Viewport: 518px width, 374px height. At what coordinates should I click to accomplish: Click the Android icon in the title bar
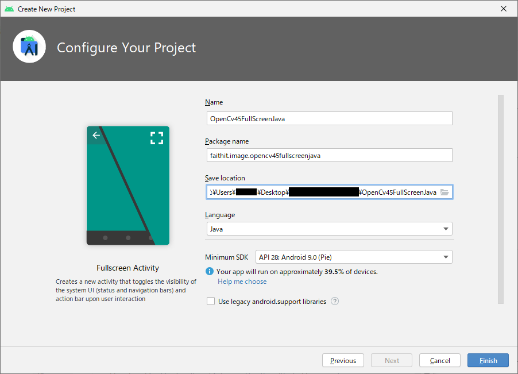point(9,9)
